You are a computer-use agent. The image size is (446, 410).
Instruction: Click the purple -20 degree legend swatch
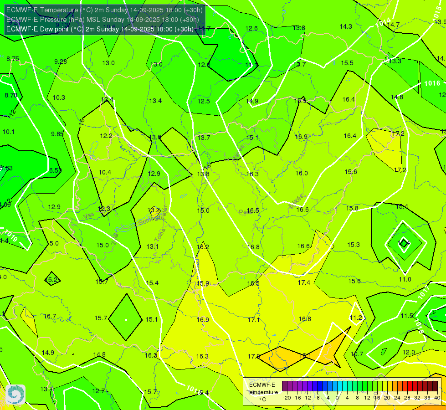click(x=285, y=386)
